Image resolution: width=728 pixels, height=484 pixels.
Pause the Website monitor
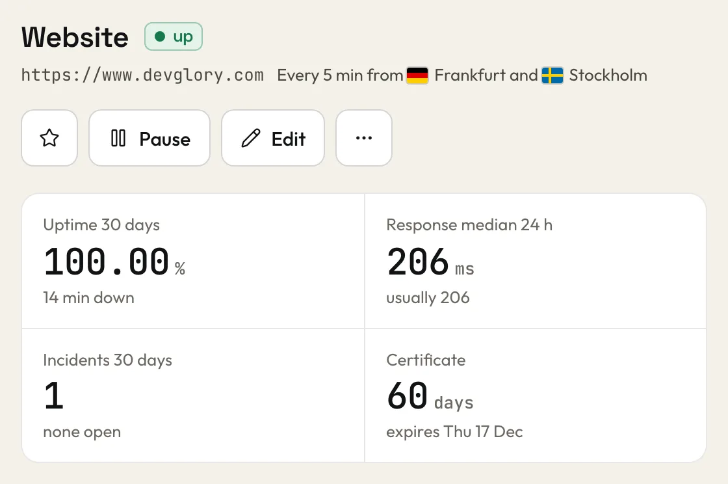[149, 138]
